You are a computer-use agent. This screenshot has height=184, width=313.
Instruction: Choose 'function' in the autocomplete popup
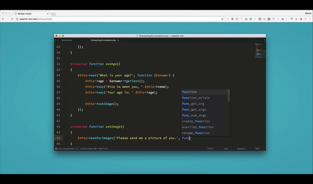[x=204, y=92]
